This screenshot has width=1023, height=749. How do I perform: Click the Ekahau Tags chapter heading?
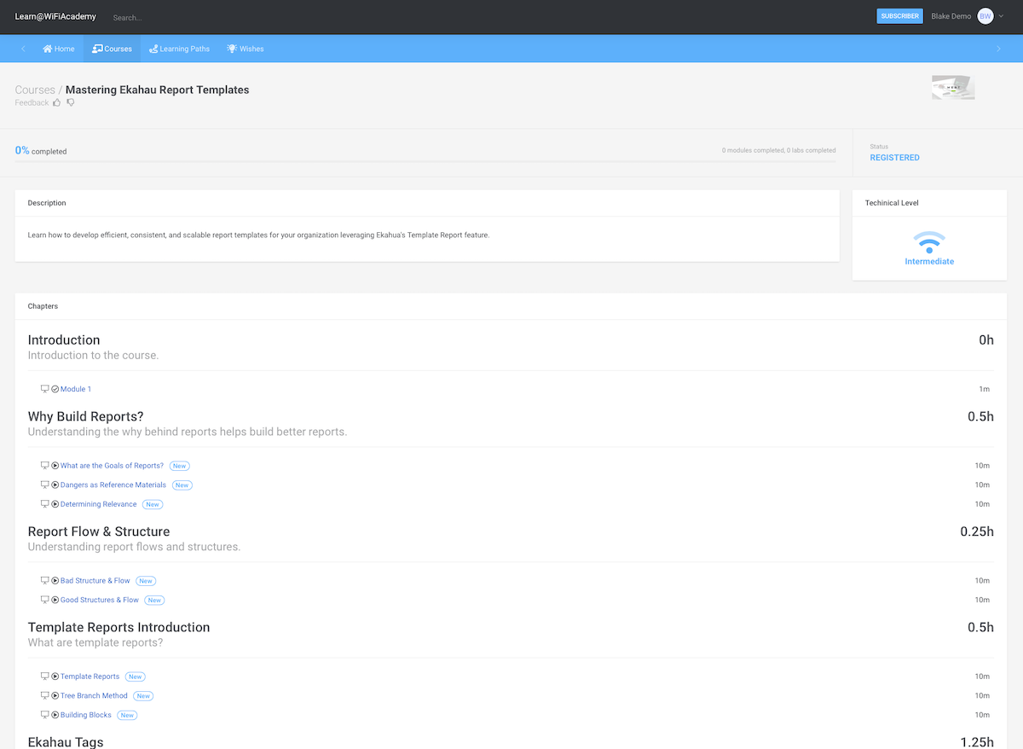[x=66, y=741]
